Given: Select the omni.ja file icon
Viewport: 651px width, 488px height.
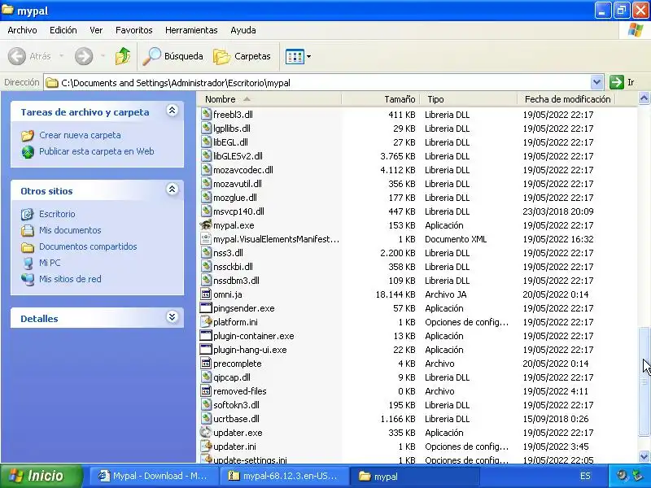Looking at the screenshot, I should pyautogui.click(x=206, y=294).
